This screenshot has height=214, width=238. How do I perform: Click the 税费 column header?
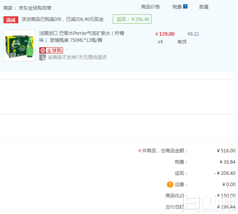pyautogui.click(x=177, y=7)
